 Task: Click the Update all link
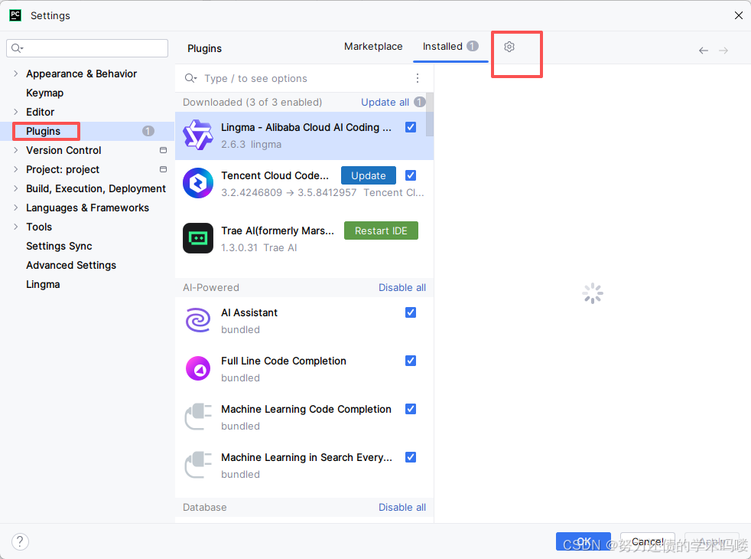tap(385, 102)
